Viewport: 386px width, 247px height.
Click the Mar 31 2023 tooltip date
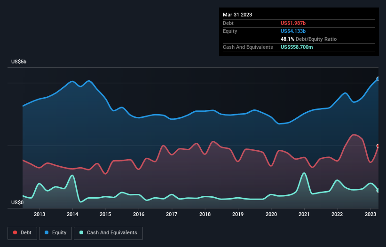[237, 15]
